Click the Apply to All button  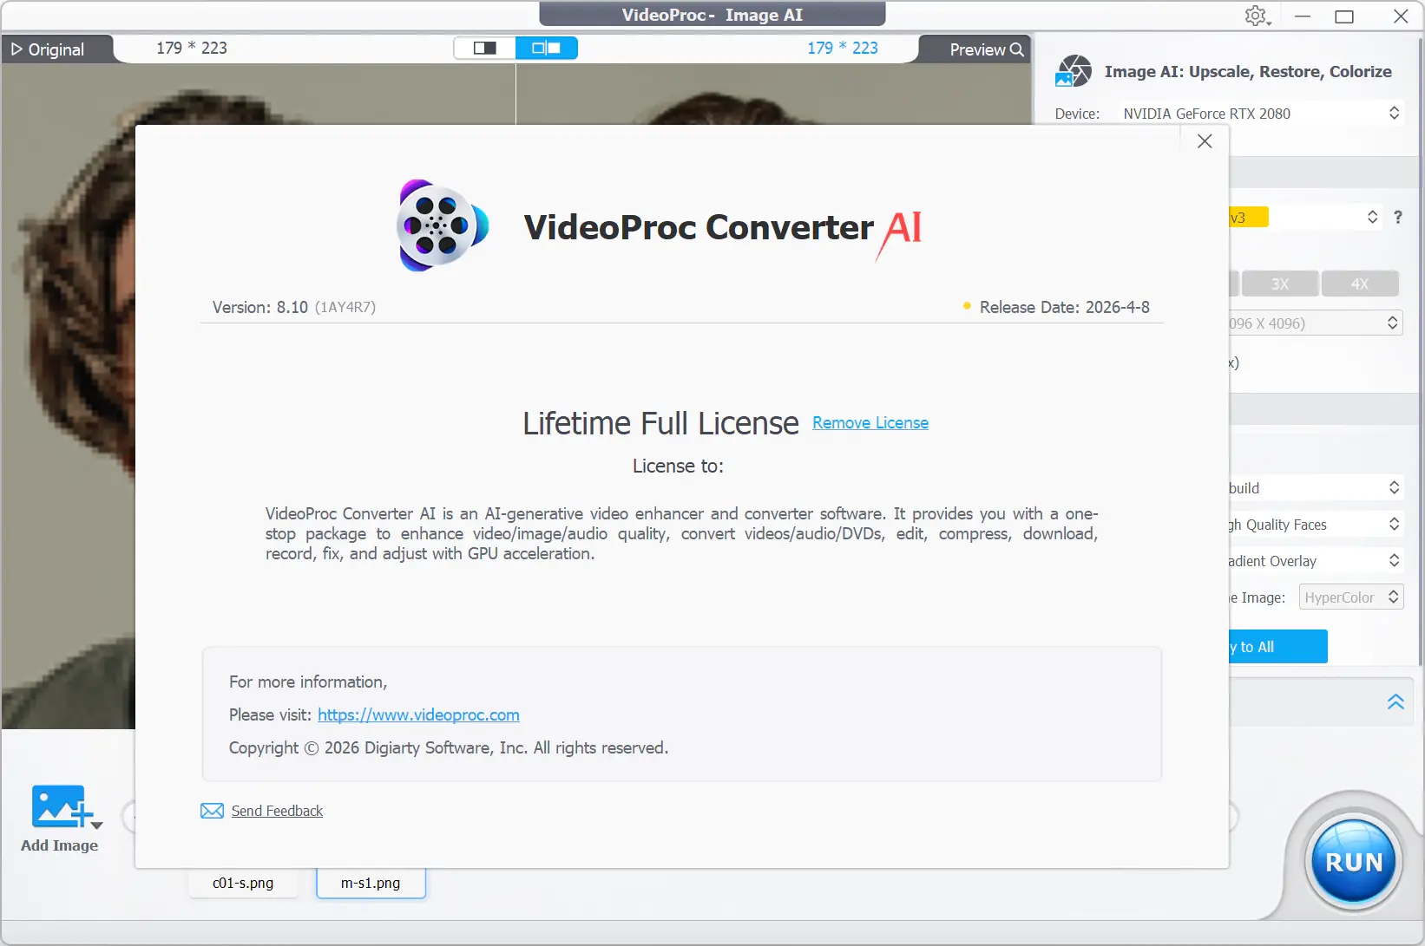(x=1277, y=647)
